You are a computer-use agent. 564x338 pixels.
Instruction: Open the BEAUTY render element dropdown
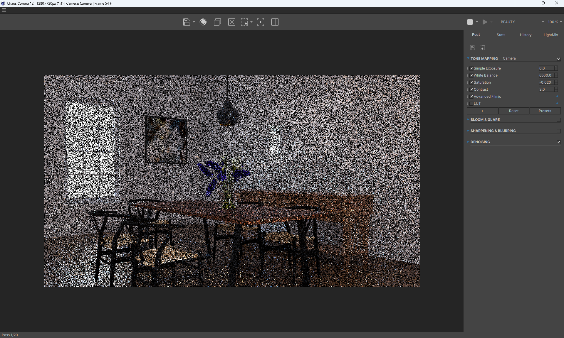[x=522, y=22]
